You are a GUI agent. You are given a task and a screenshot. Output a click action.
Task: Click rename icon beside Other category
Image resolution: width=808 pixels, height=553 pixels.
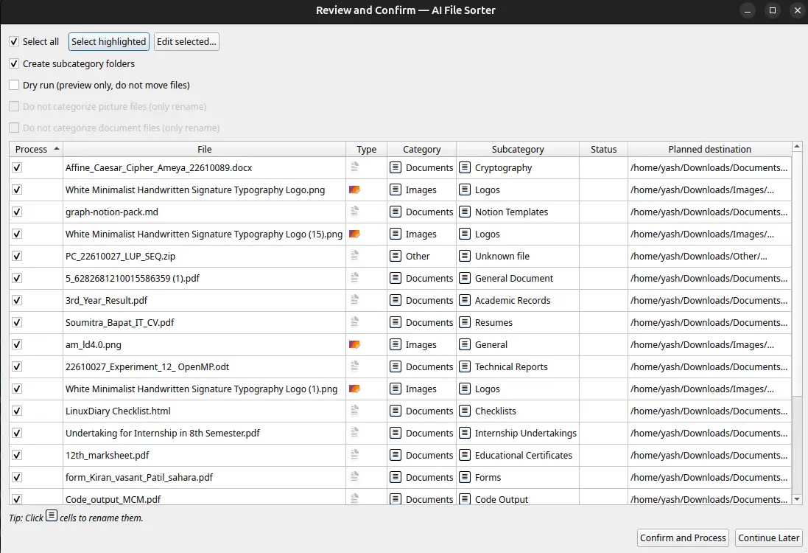396,256
